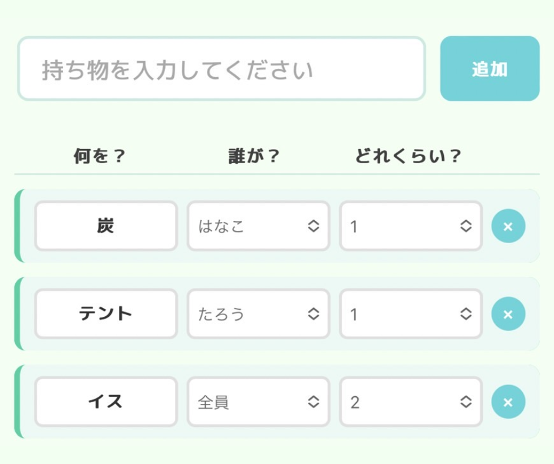Click the 炭 item name field
554x464 pixels.
(x=106, y=226)
